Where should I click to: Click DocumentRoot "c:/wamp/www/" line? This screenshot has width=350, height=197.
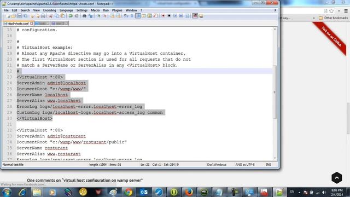point(51,89)
